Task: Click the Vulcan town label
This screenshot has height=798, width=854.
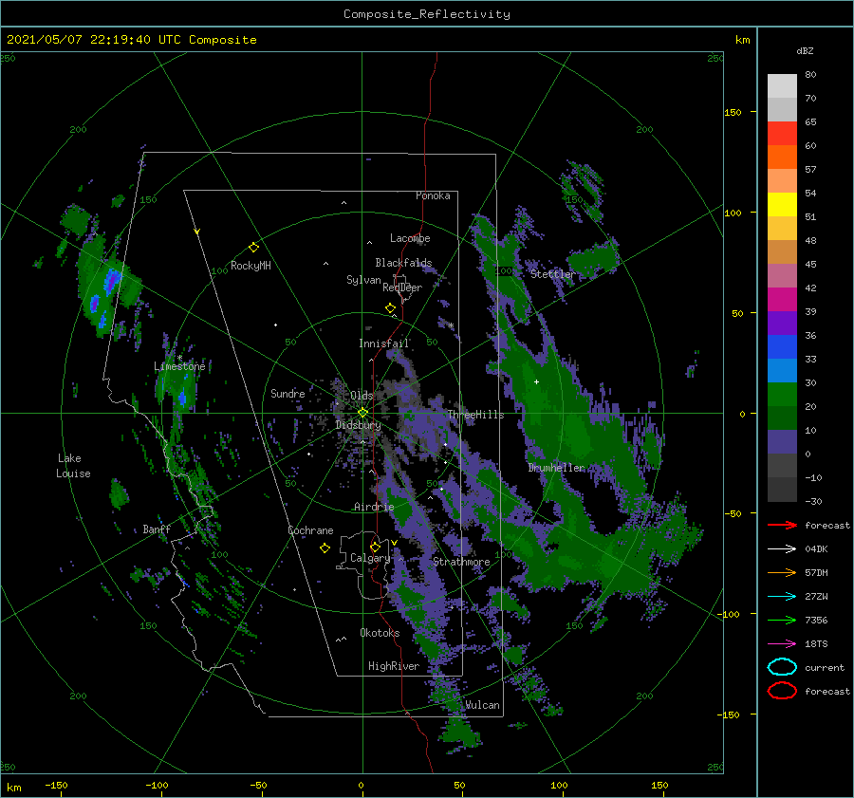Action: point(482,705)
